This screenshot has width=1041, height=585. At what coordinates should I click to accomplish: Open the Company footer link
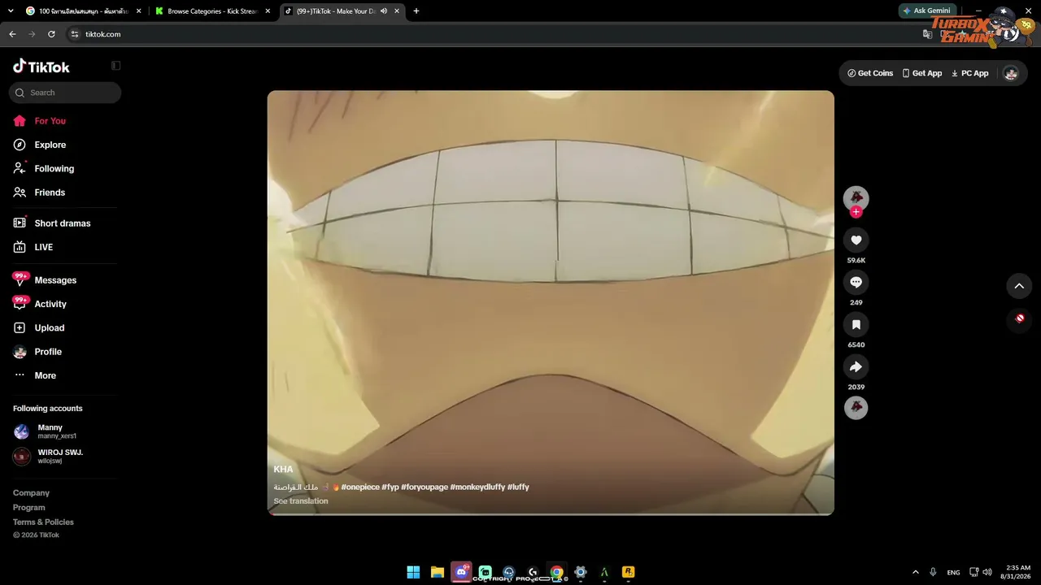click(31, 493)
